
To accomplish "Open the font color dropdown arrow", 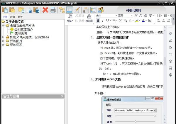I will (146, 21).
